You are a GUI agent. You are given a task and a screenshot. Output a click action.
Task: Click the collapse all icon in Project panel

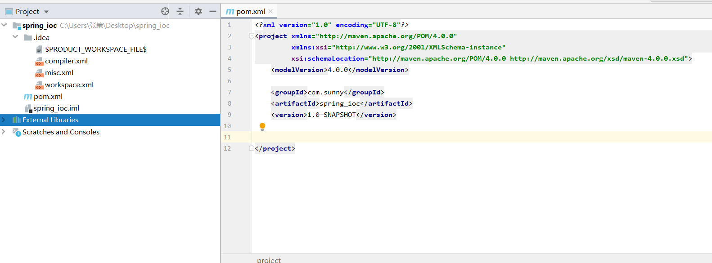coord(180,11)
